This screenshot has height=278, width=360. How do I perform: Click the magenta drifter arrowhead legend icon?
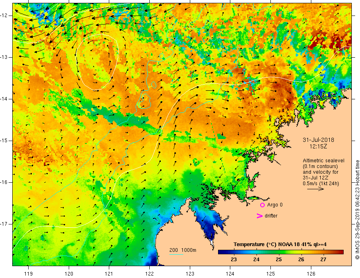(x=260, y=216)
